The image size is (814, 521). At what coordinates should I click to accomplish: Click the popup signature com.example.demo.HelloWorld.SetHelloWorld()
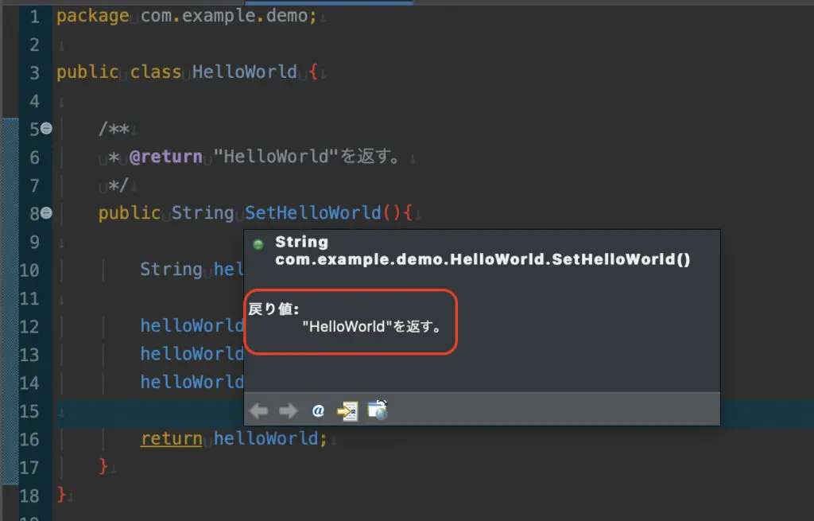pos(483,259)
